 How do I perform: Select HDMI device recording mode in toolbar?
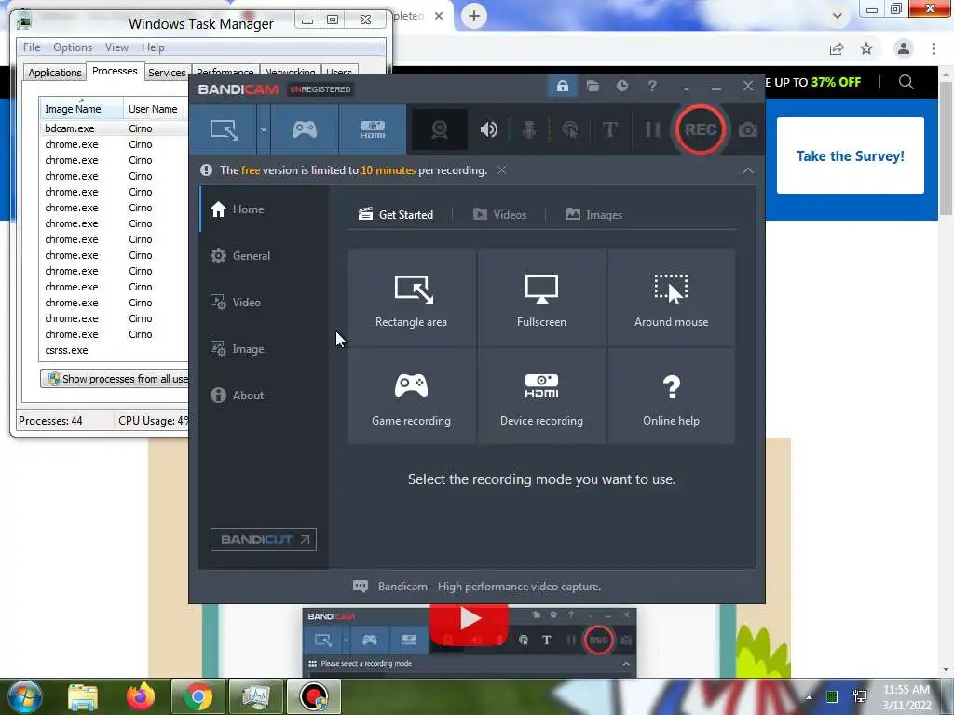pyautogui.click(x=373, y=129)
